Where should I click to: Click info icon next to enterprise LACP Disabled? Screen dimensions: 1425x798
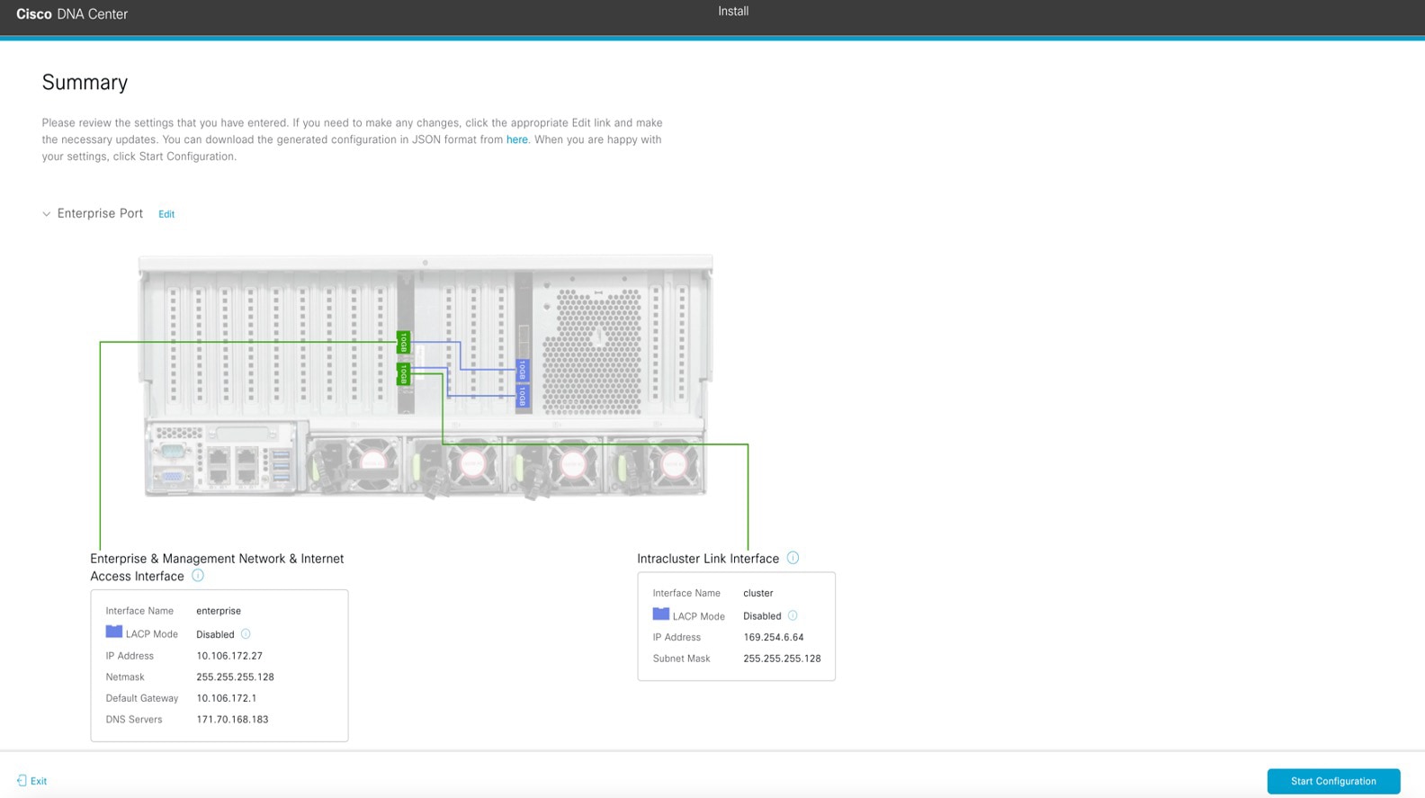pyautogui.click(x=246, y=634)
